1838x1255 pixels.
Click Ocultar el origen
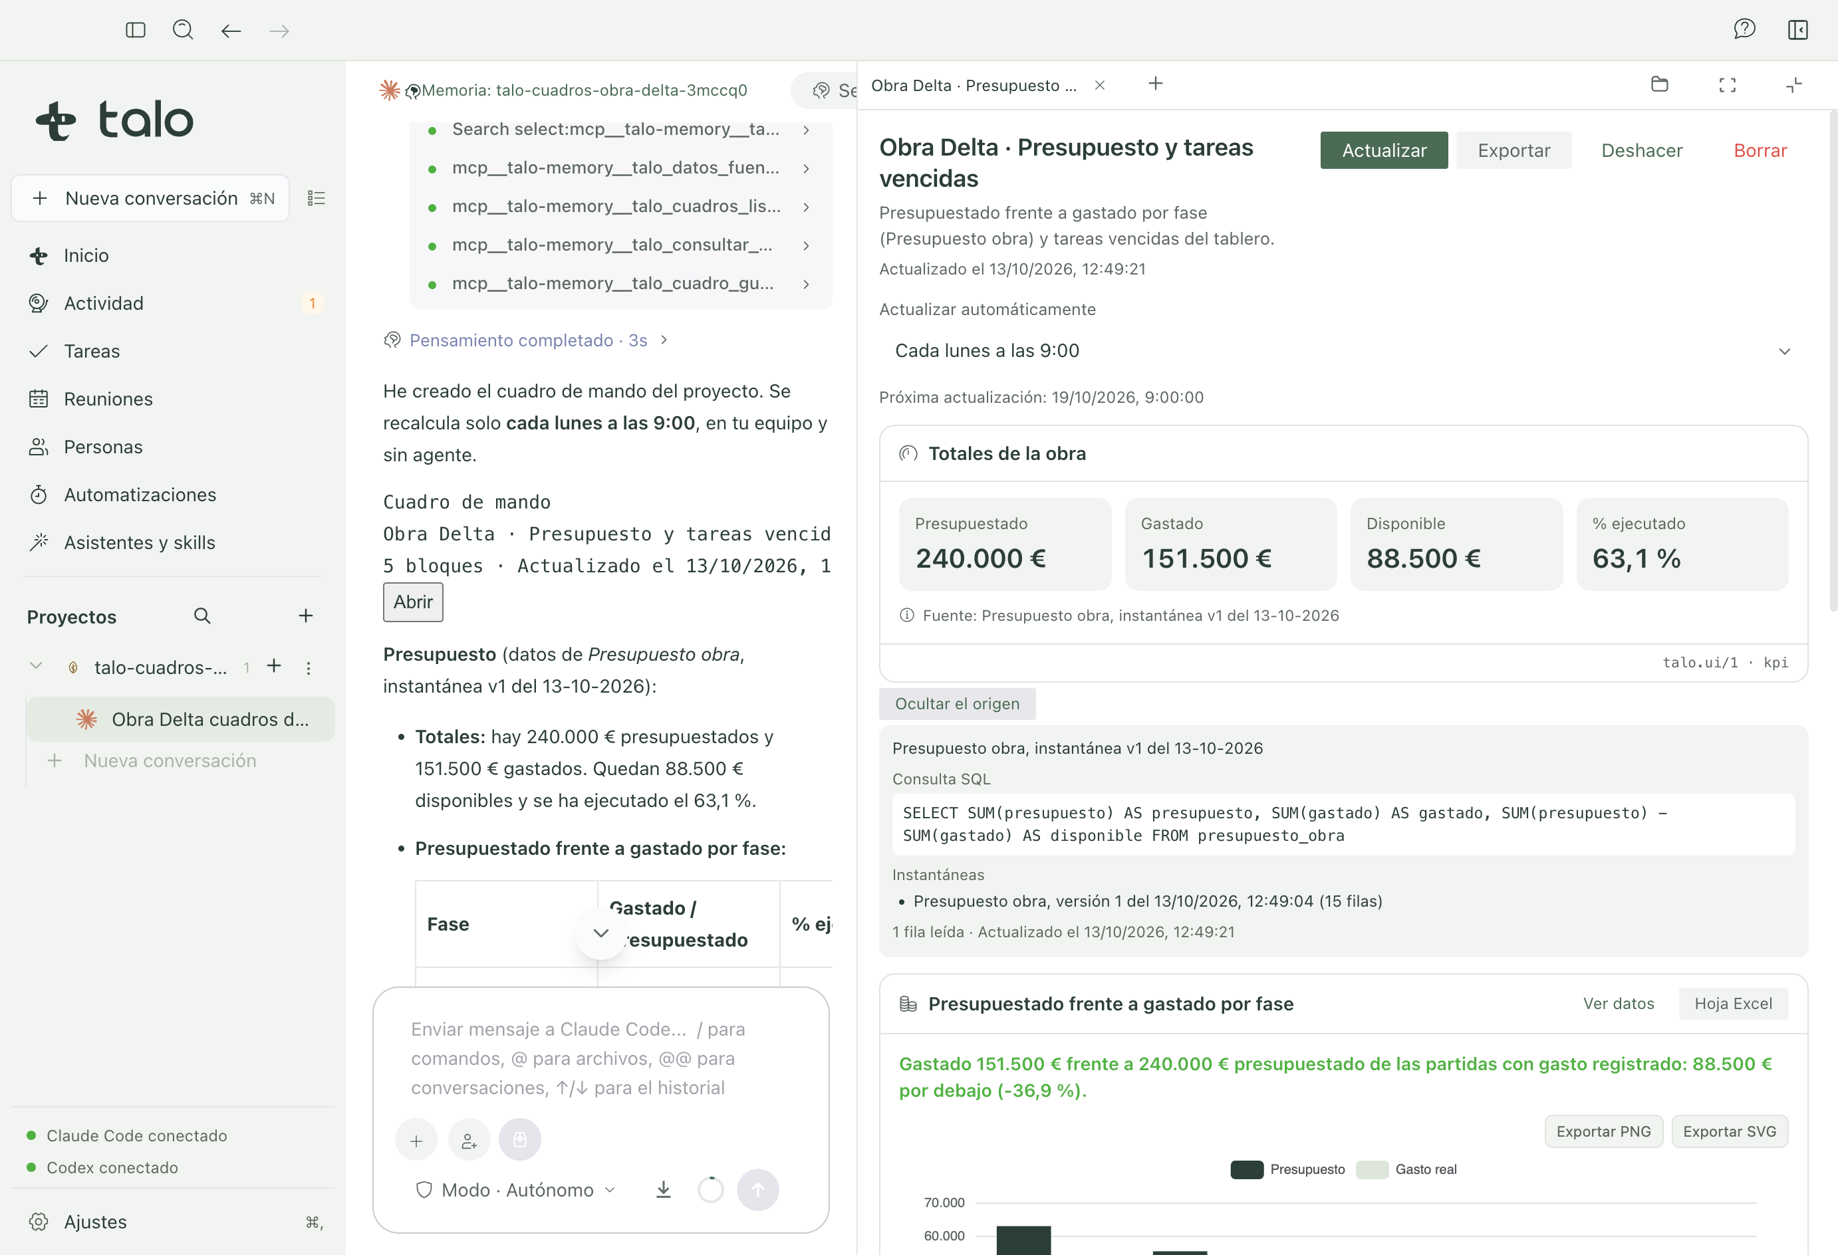[x=957, y=704]
